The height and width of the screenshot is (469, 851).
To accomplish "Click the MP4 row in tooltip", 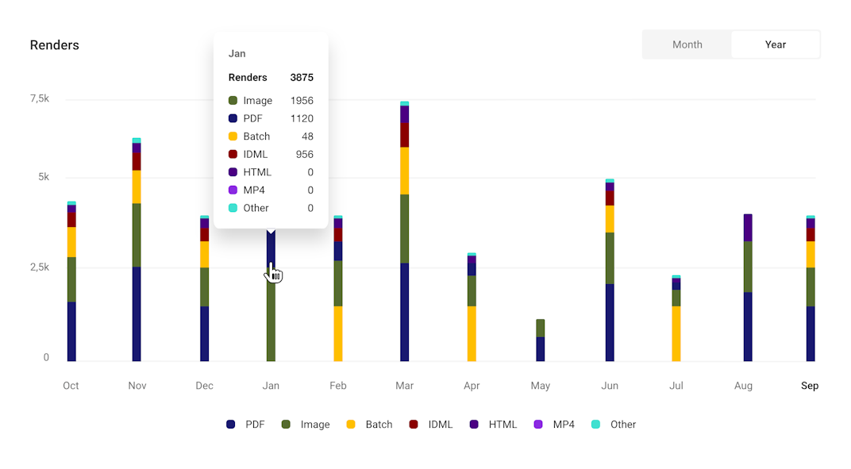I will pos(271,190).
